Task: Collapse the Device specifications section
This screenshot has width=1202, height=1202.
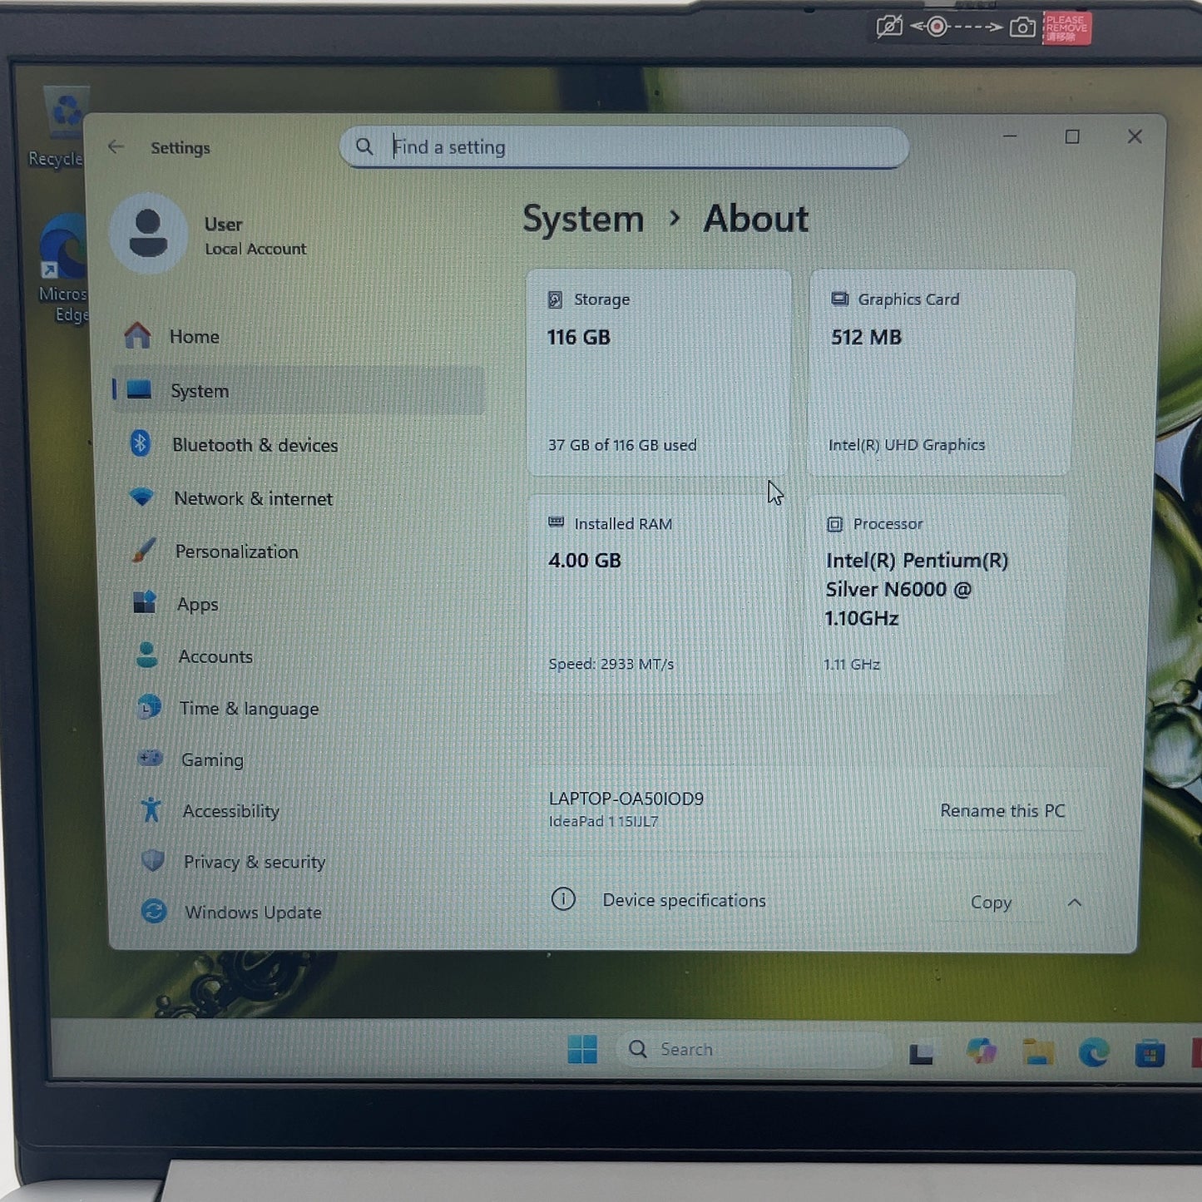Action: pos(1075,903)
